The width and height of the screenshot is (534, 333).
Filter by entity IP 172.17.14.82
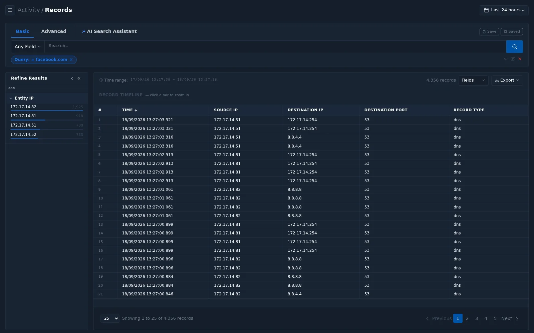click(47, 107)
